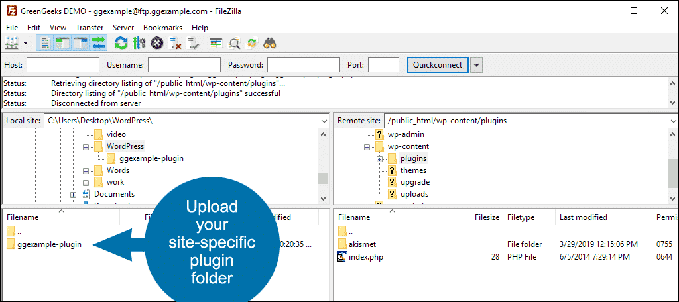Select the uploads remote folder
Viewport: 679px width, 302px height.
(x=414, y=194)
